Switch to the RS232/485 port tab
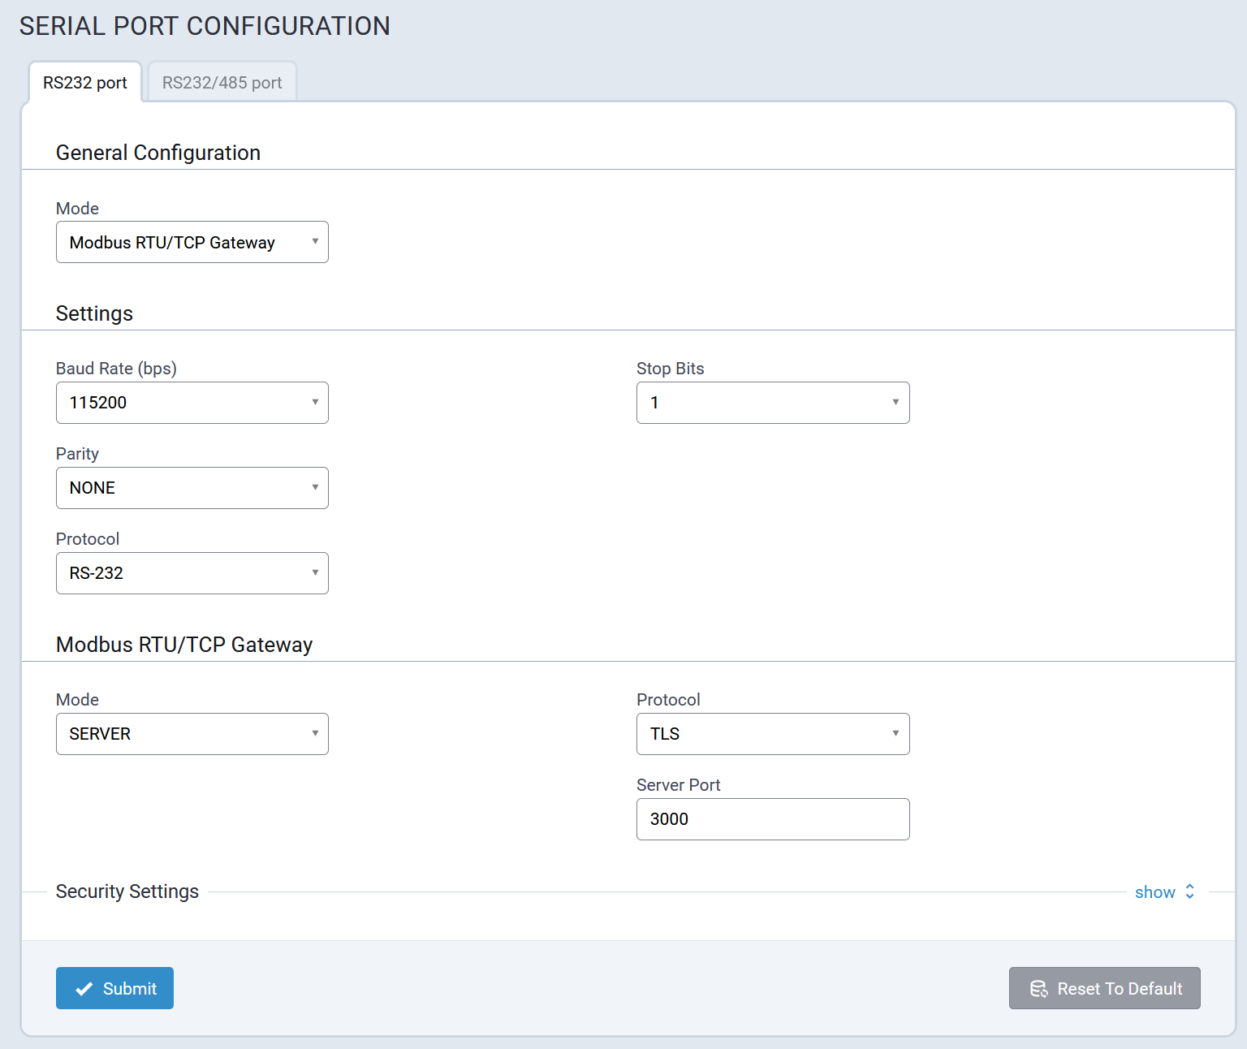The height and width of the screenshot is (1049, 1247). (222, 83)
